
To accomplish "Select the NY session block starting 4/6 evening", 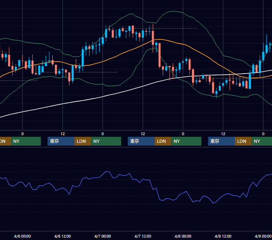I will 106,141.
